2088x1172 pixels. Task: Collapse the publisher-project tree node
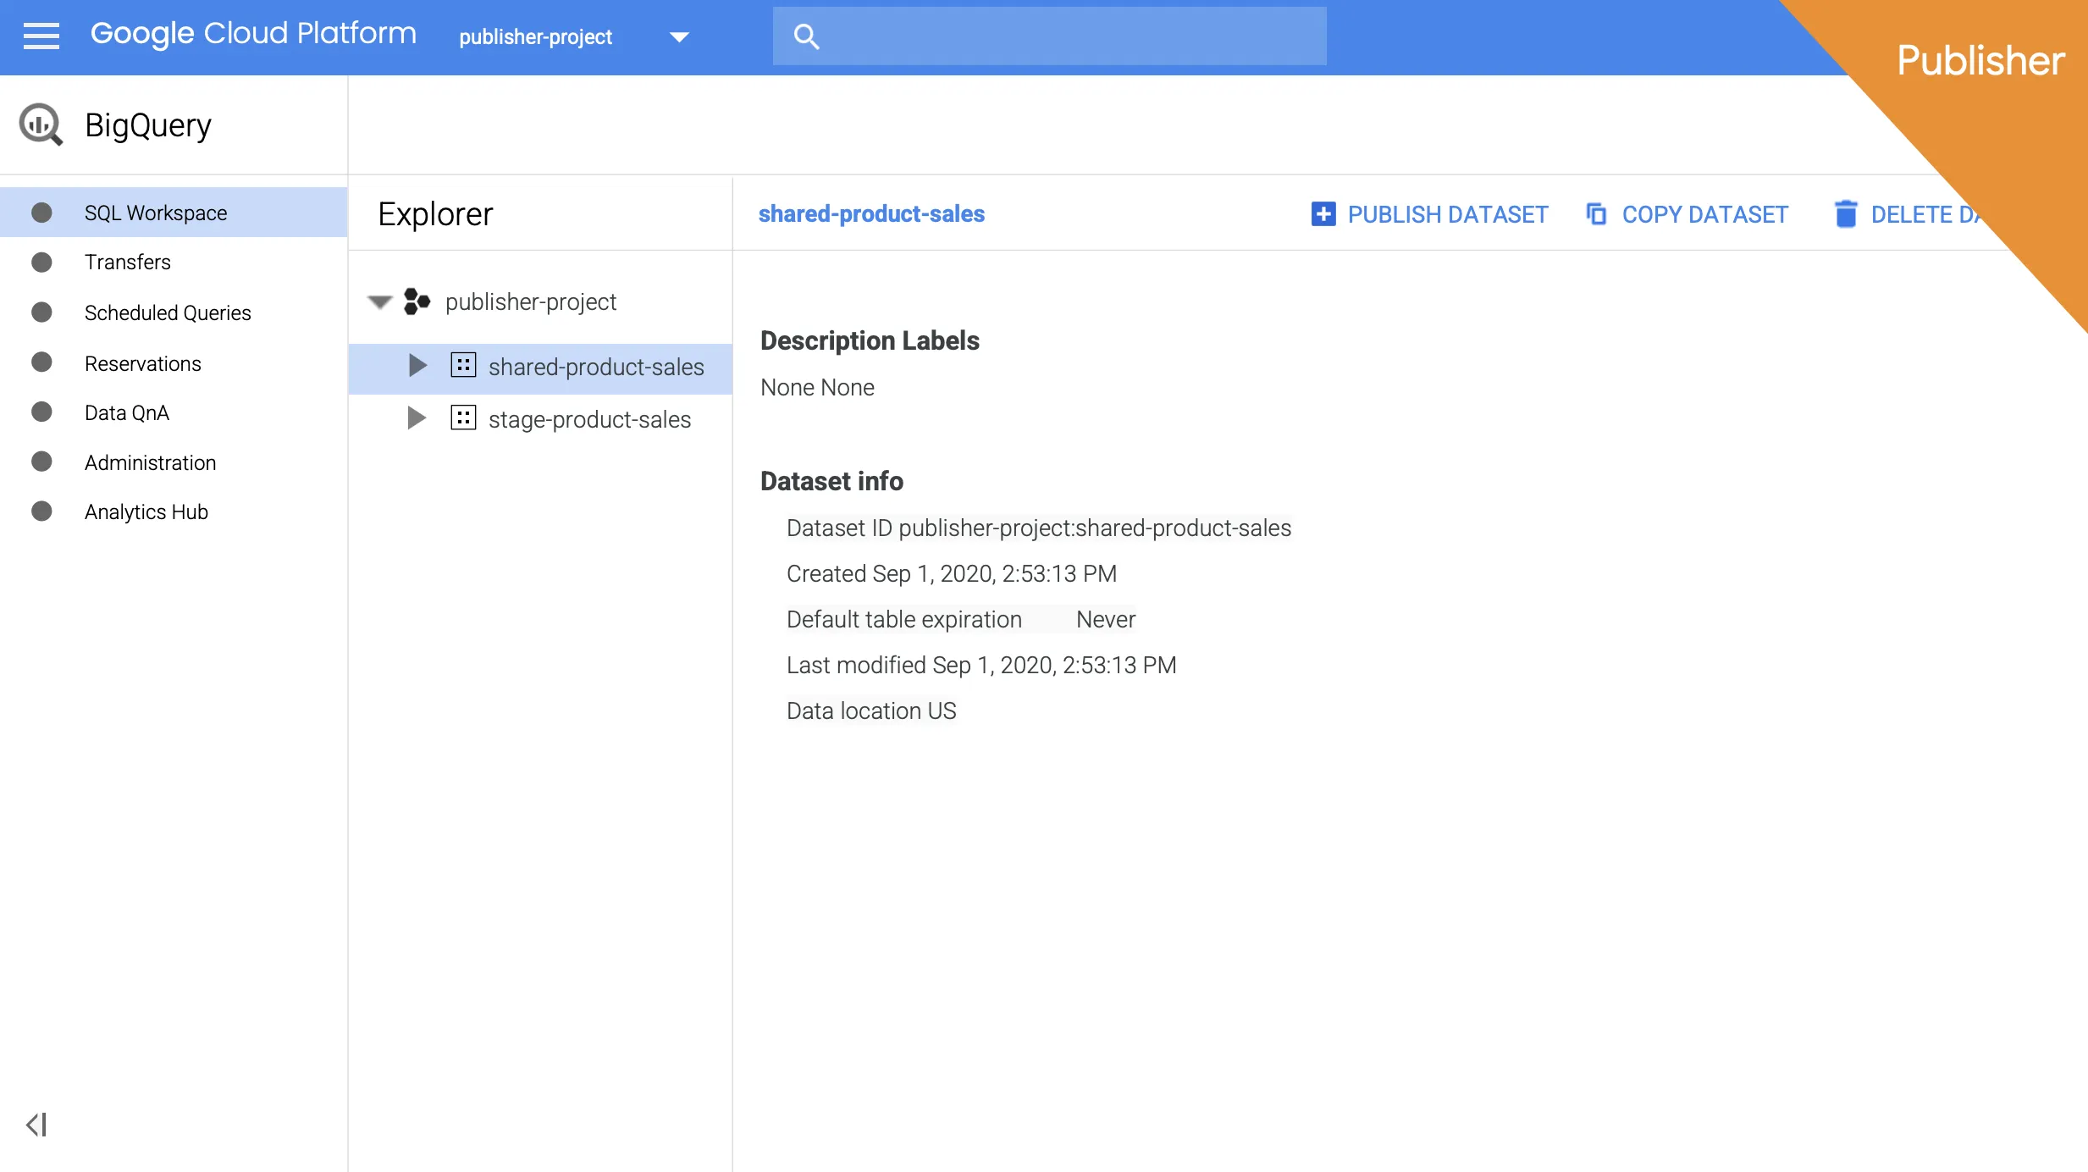[x=378, y=301]
